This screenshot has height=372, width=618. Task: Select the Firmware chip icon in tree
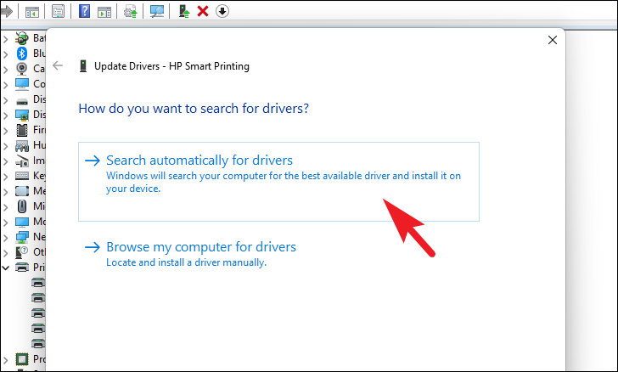(22, 130)
